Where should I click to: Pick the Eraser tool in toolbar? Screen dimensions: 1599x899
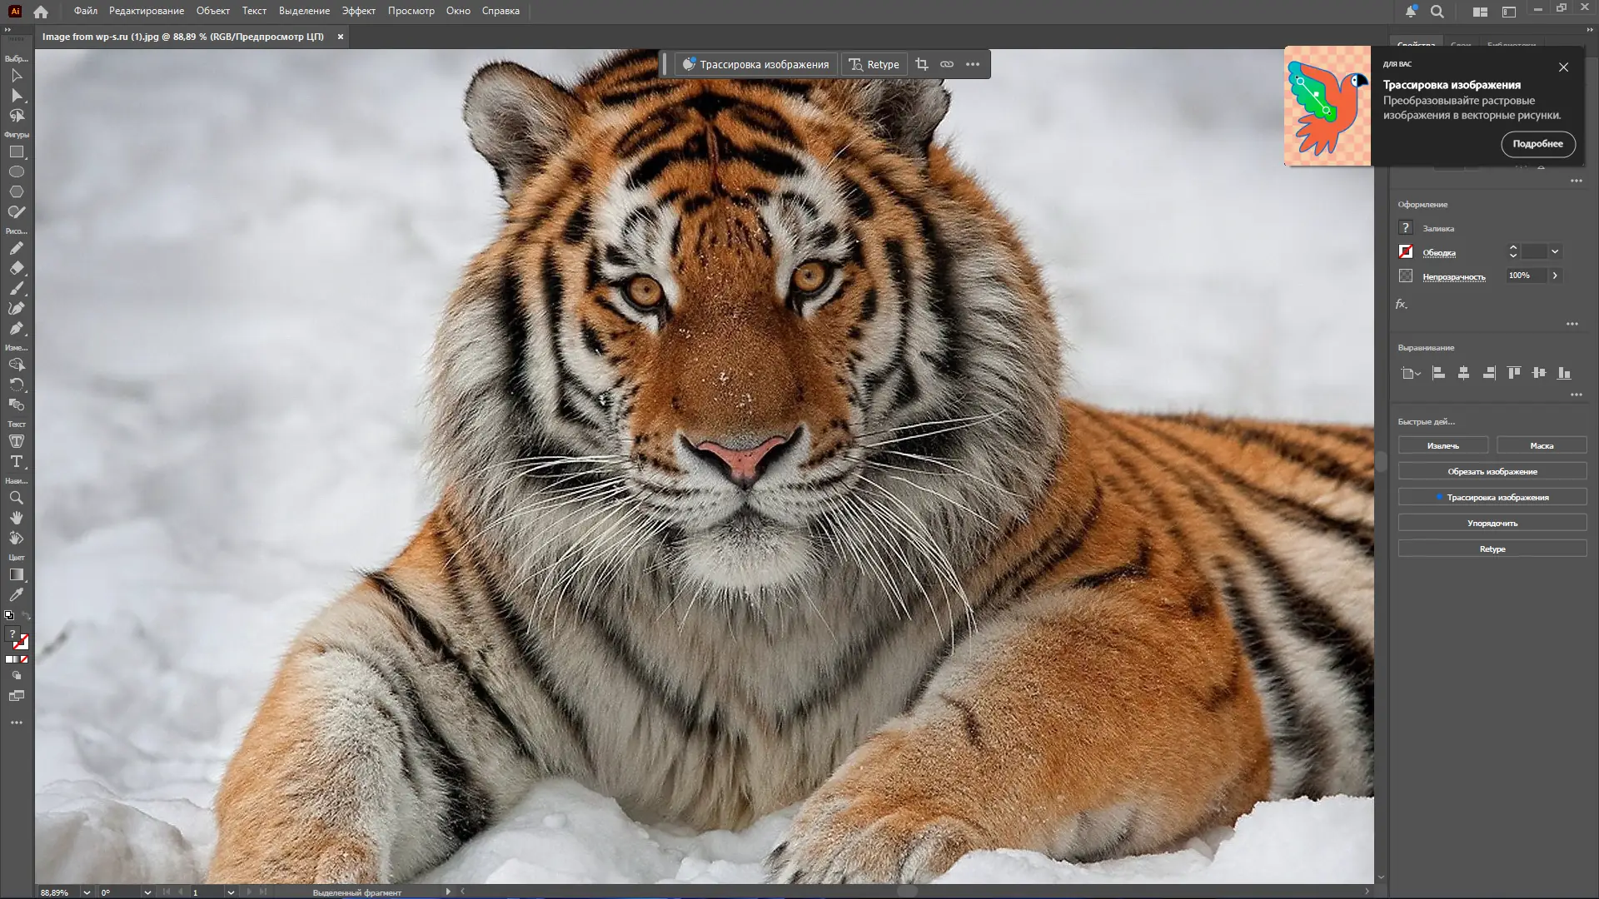coord(17,269)
